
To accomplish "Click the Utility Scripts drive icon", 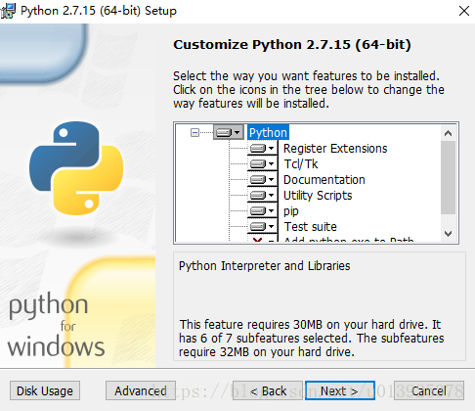I will (263, 195).
